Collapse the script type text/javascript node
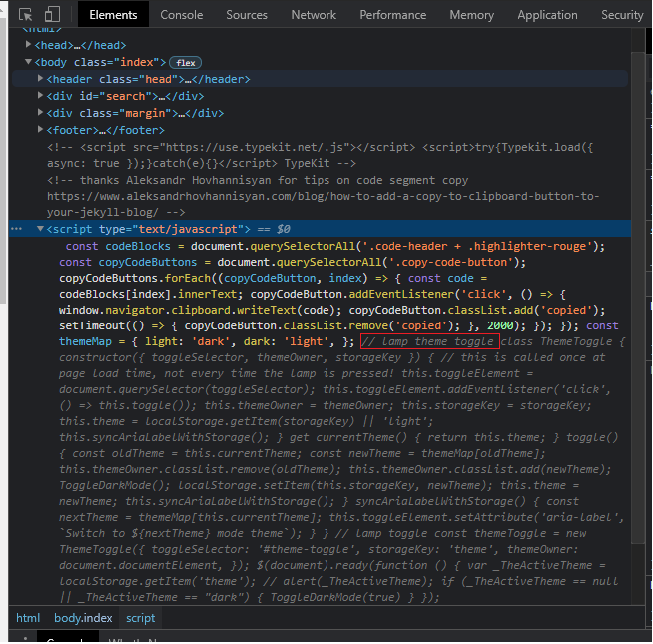 40,229
